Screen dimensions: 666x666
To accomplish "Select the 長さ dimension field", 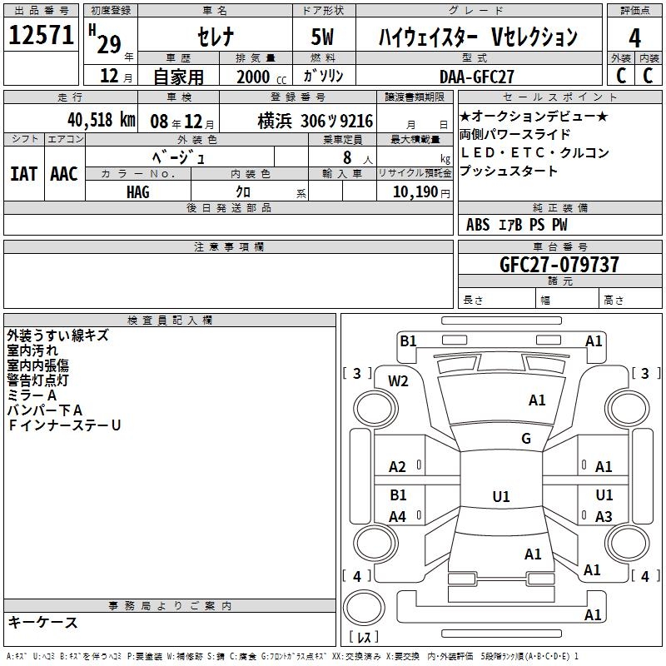I will 496,298.
